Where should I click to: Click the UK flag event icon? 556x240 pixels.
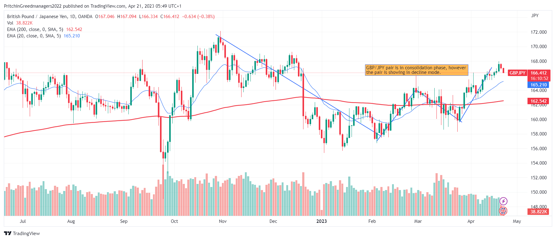(x=503, y=211)
